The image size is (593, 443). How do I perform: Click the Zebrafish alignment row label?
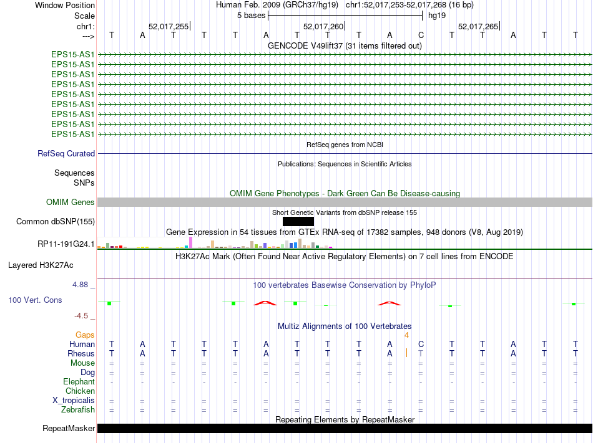(78, 409)
